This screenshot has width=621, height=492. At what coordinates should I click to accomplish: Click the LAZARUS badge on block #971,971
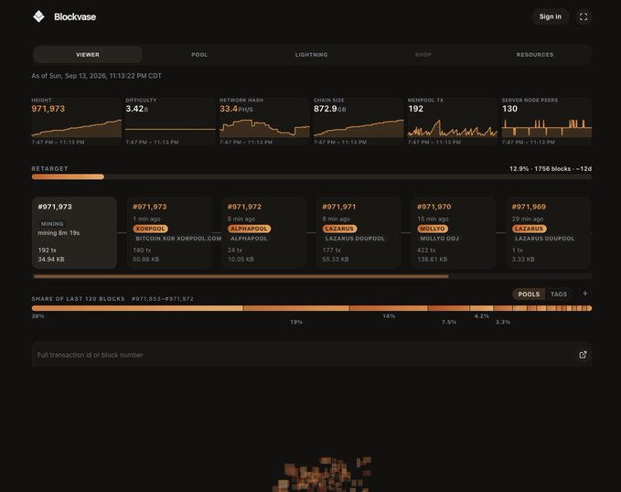pyautogui.click(x=339, y=229)
